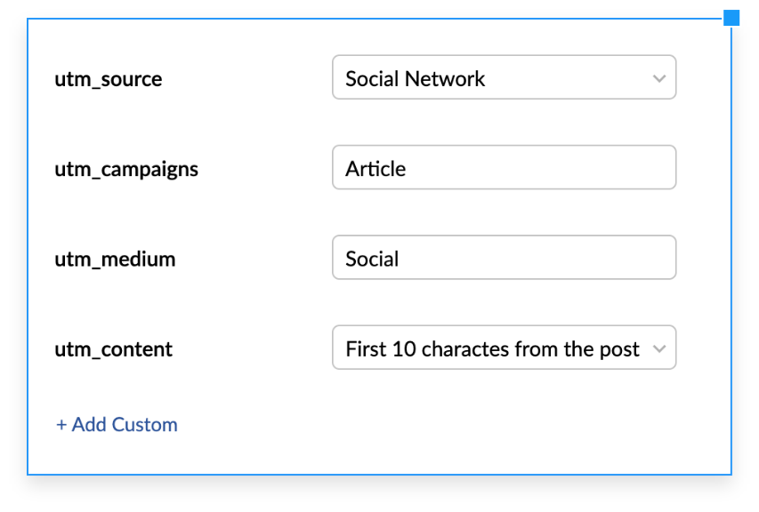Click the utm_content dropdown chevron arrow
Image resolution: width=759 pixels, height=512 pixels.
tap(658, 348)
